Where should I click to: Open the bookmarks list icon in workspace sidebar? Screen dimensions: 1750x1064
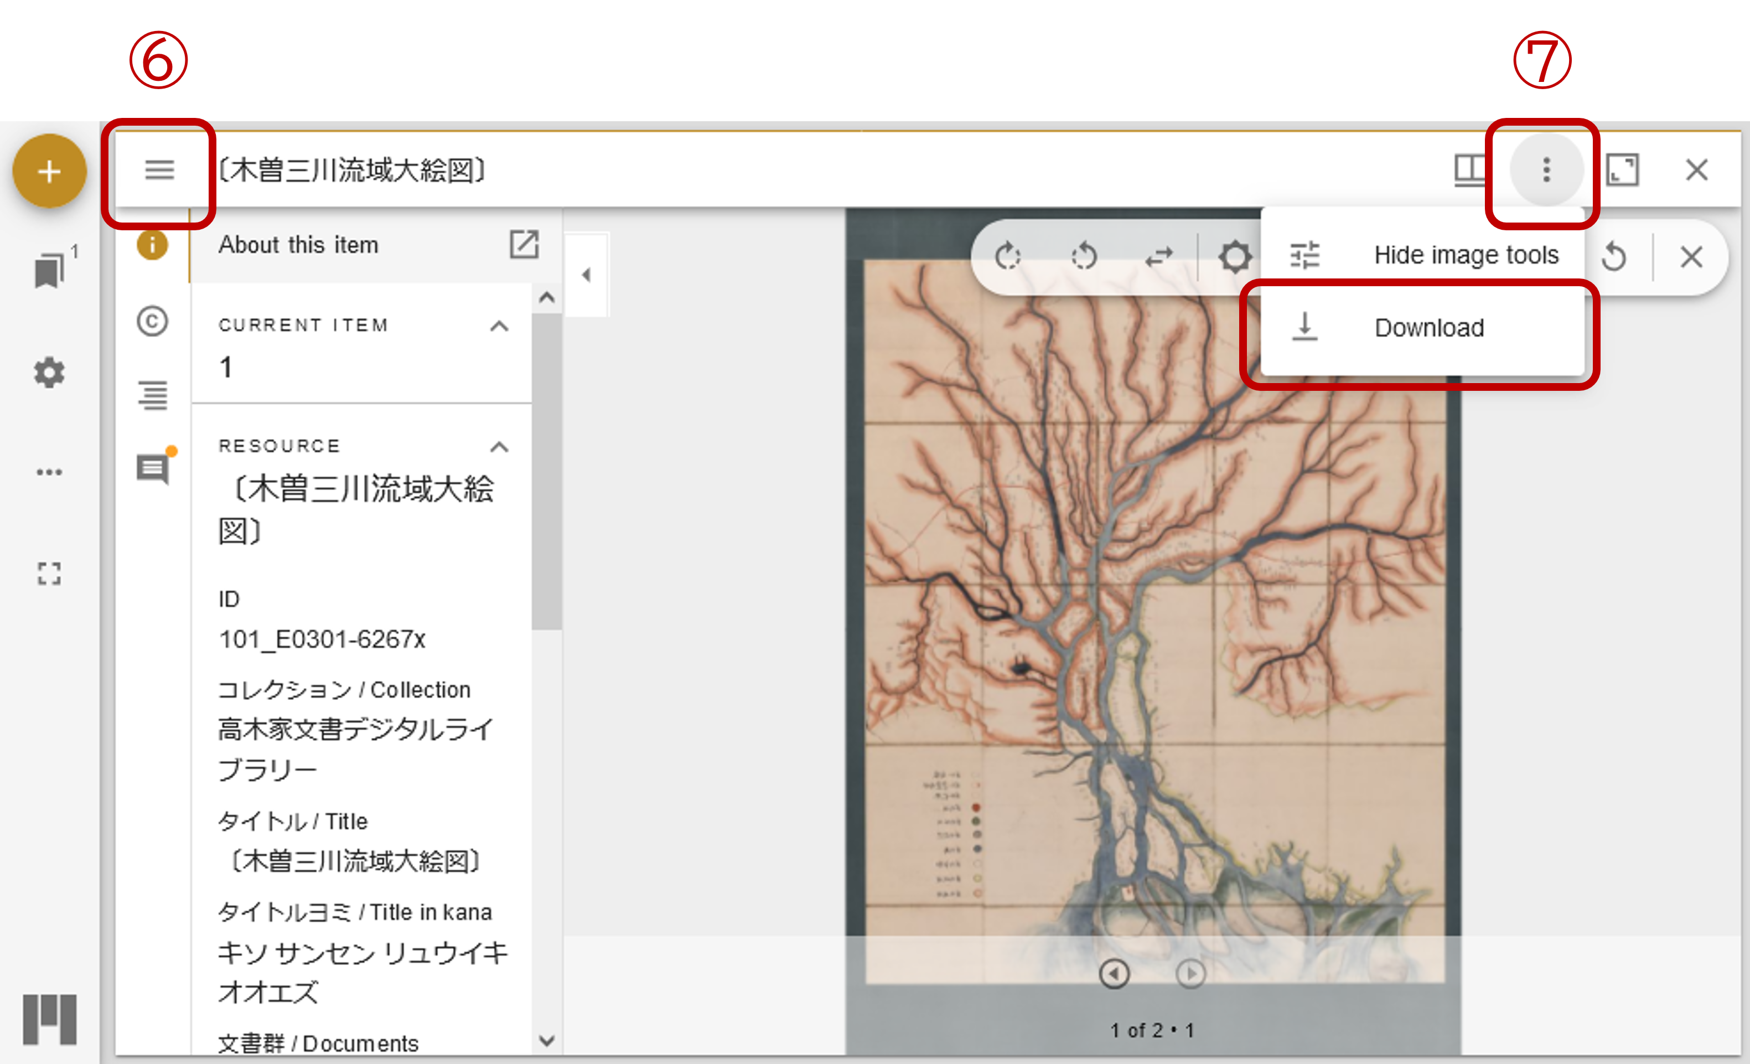point(50,271)
